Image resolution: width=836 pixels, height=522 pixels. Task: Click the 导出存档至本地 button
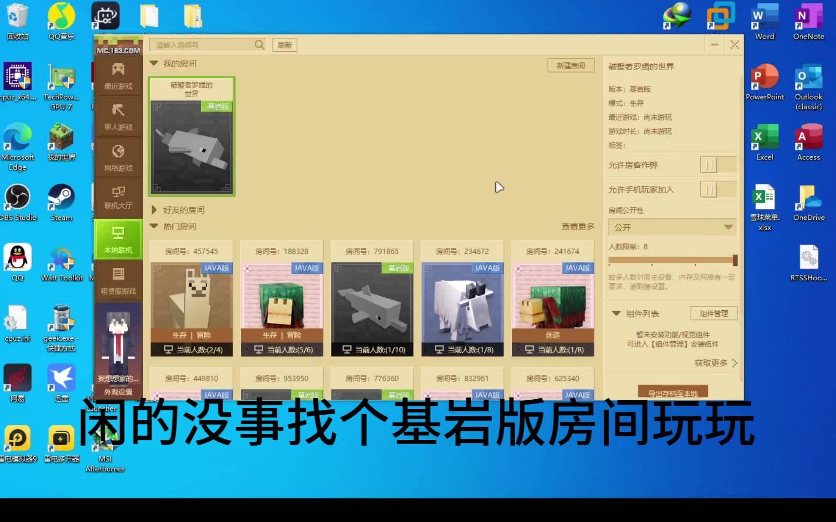pyautogui.click(x=673, y=392)
